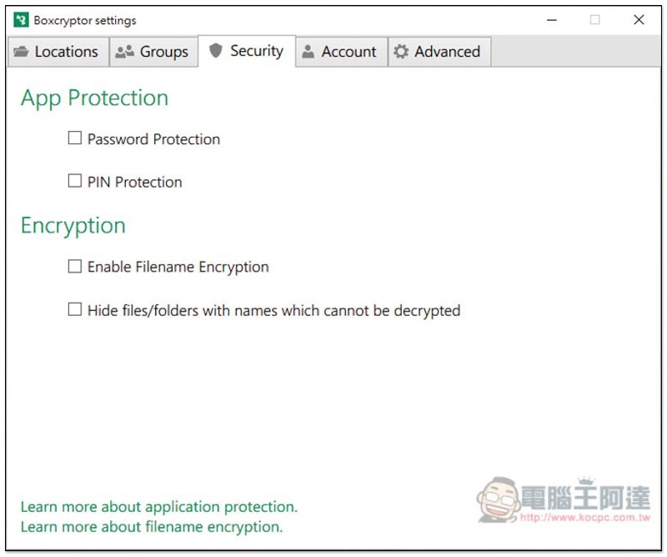The width and height of the screenshot is (667, 557).
Task: Click the gear icon on the Advanced tab
Action: coord(401,52)
